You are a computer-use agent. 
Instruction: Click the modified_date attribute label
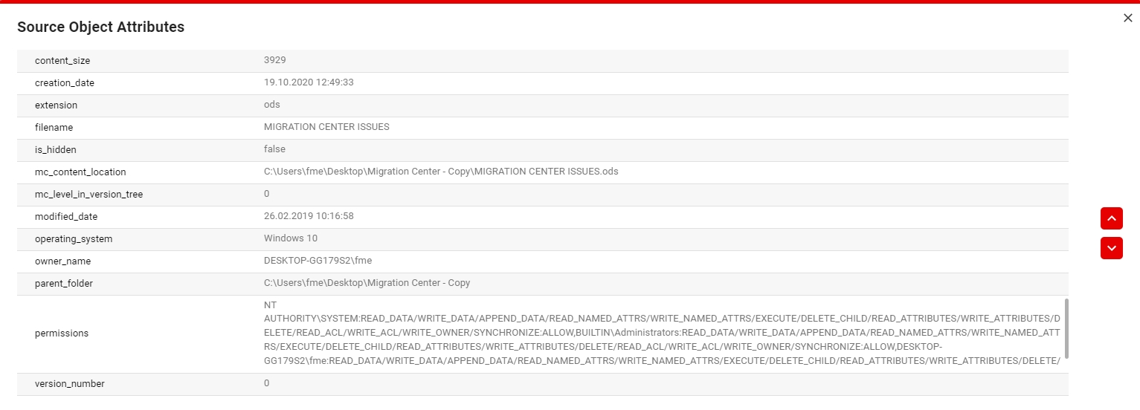coord(66,217)
